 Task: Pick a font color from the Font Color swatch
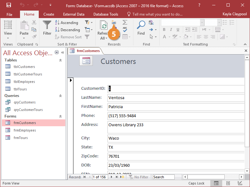[165, 37]
